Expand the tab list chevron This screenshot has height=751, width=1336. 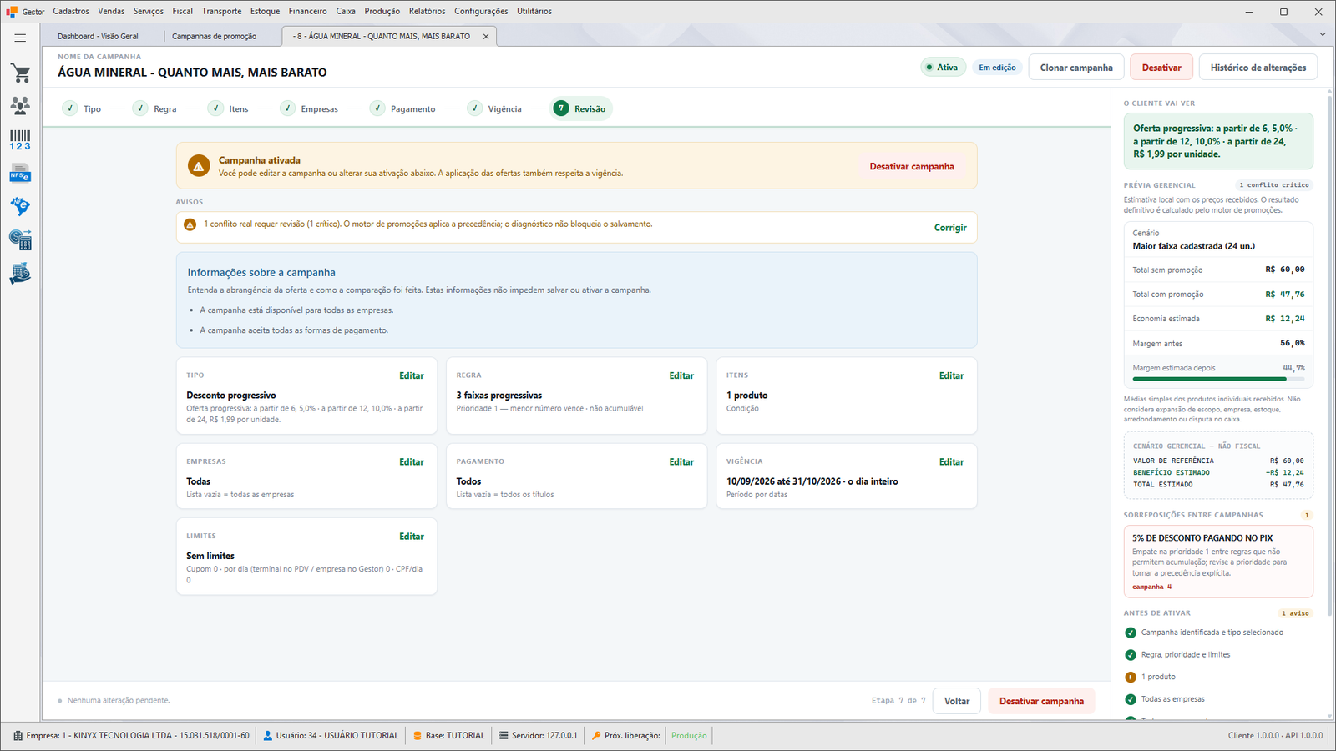(x=1322, y=34)
